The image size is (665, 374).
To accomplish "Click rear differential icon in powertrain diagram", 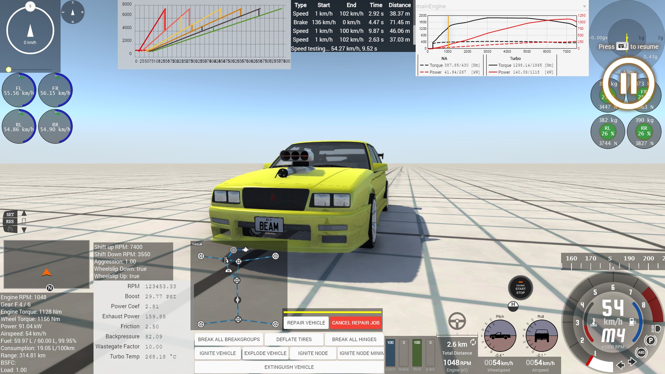I will pos(238,319).
